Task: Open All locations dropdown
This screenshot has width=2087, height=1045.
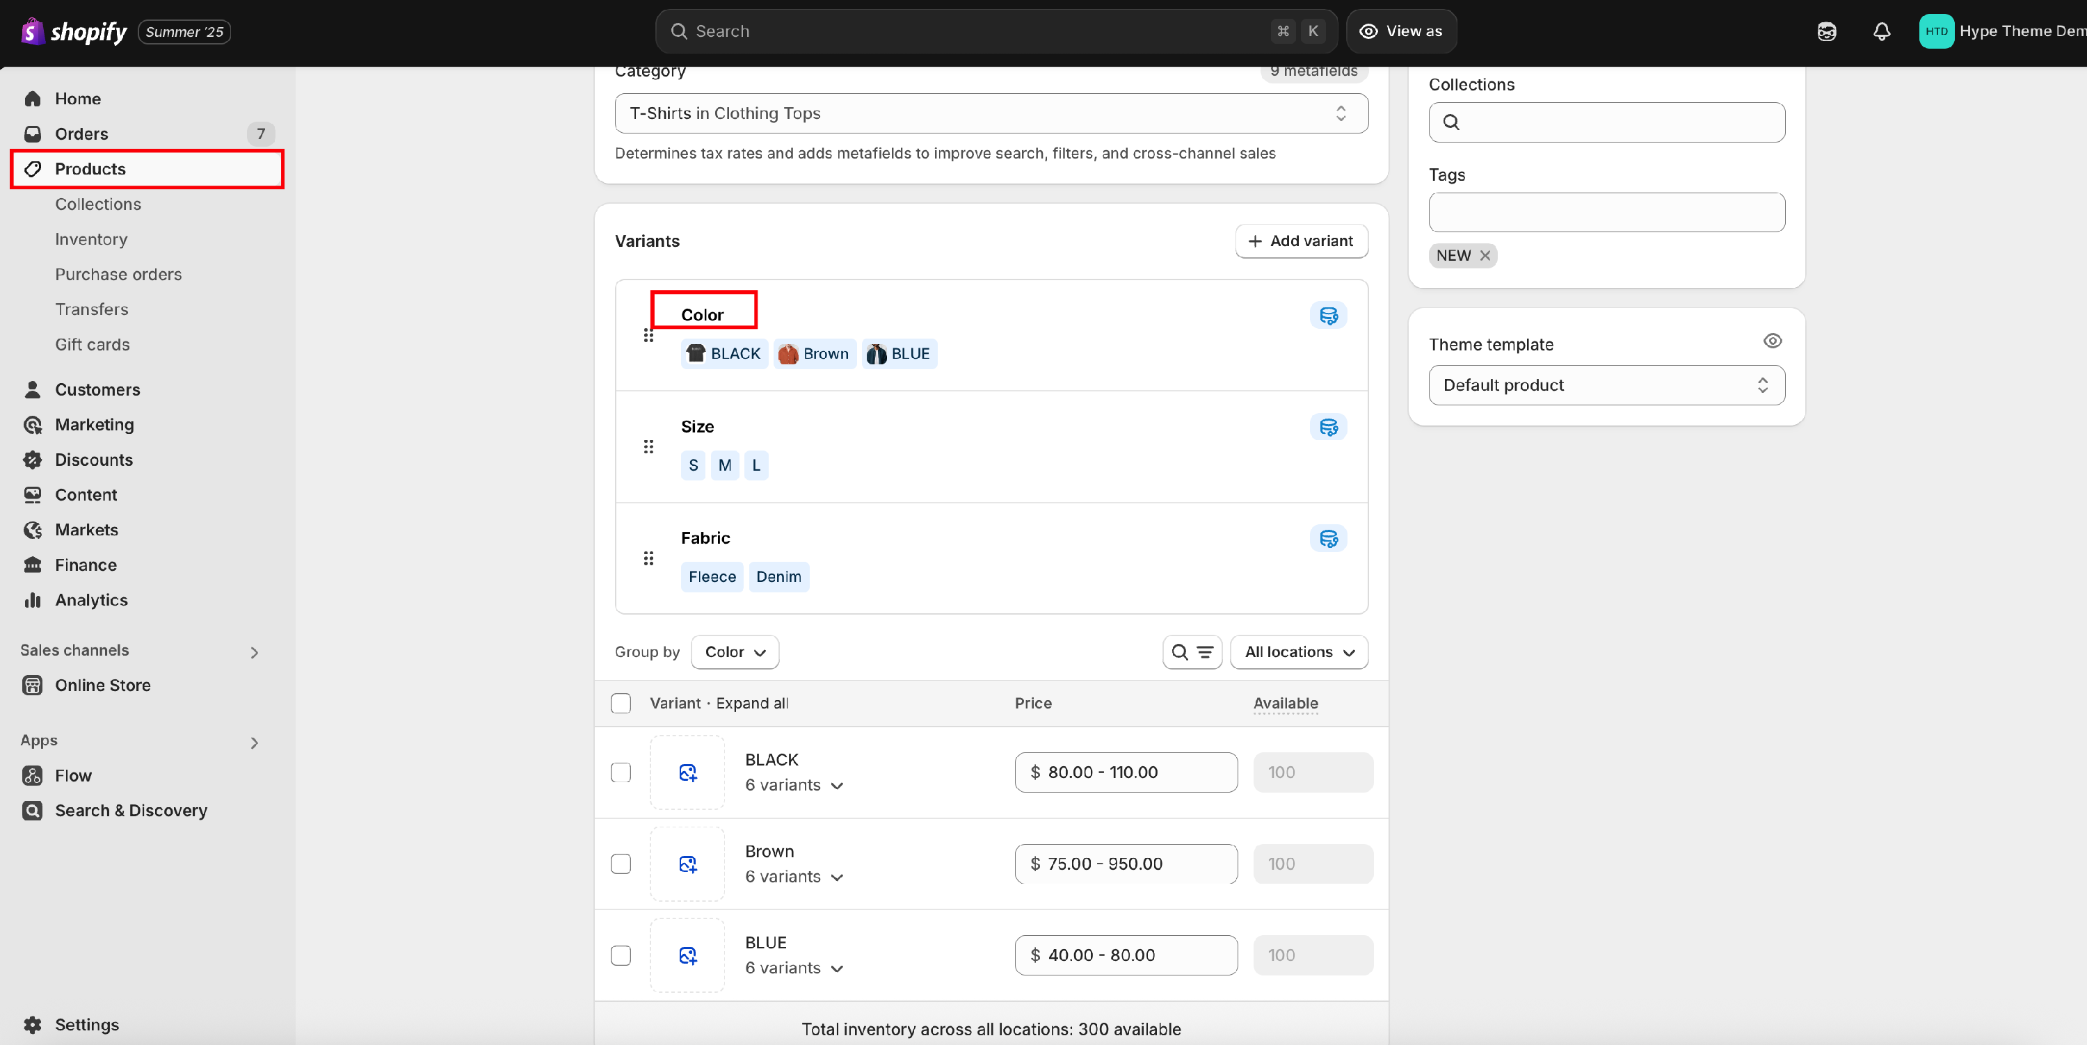Action: [x=1299, y=652]
